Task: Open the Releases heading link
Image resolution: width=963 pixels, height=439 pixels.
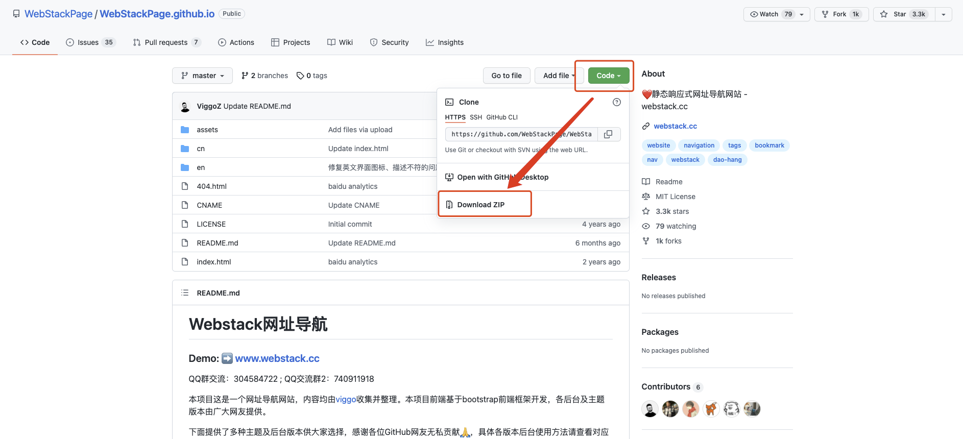Action: tap(659, 277)
